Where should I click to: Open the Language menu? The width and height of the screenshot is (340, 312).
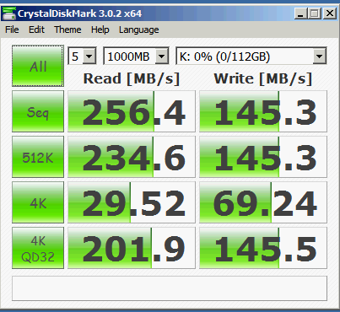tap(138, 30)
